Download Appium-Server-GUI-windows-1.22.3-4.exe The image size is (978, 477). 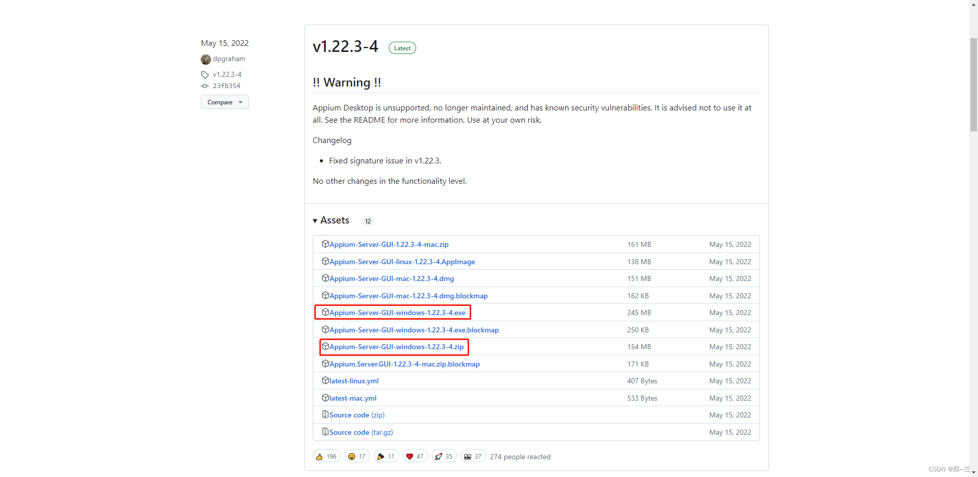tap(397, 313)
